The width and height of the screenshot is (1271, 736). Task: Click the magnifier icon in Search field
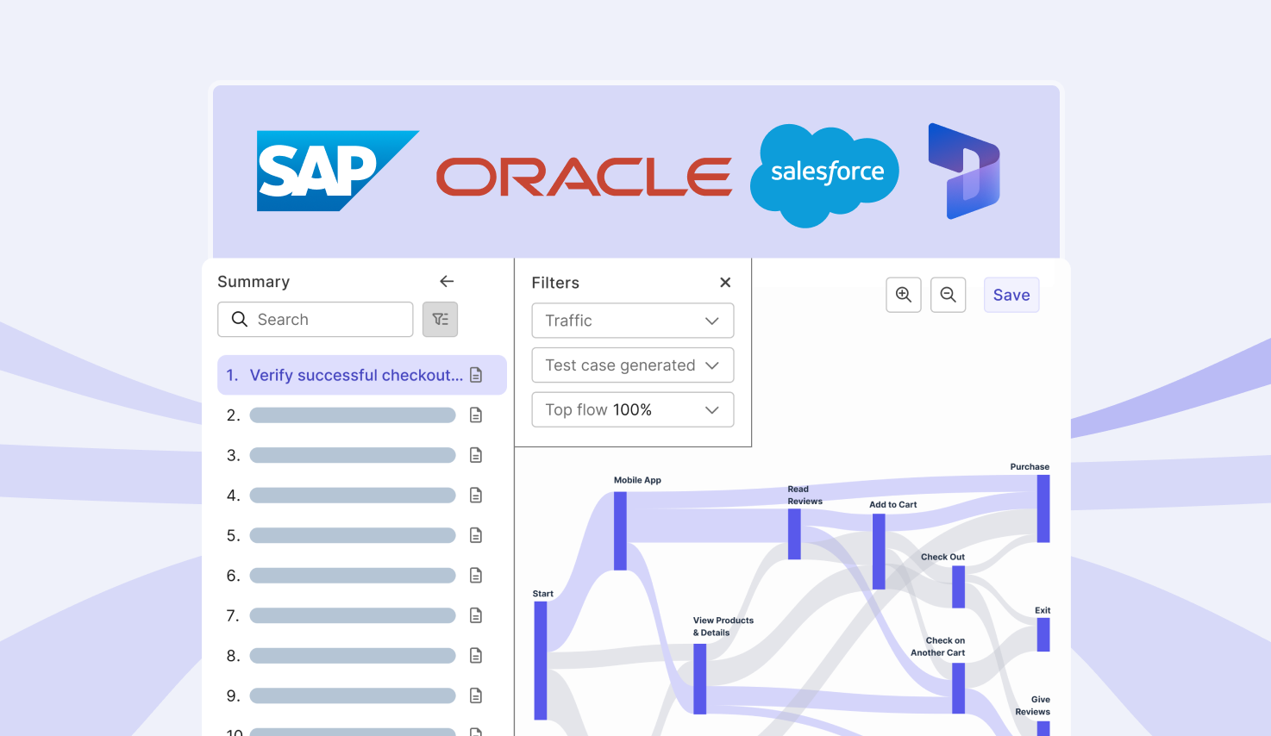240,320
